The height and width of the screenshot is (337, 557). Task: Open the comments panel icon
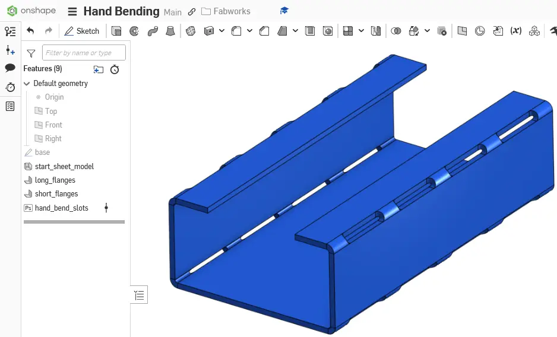click(x=10, y=68)
